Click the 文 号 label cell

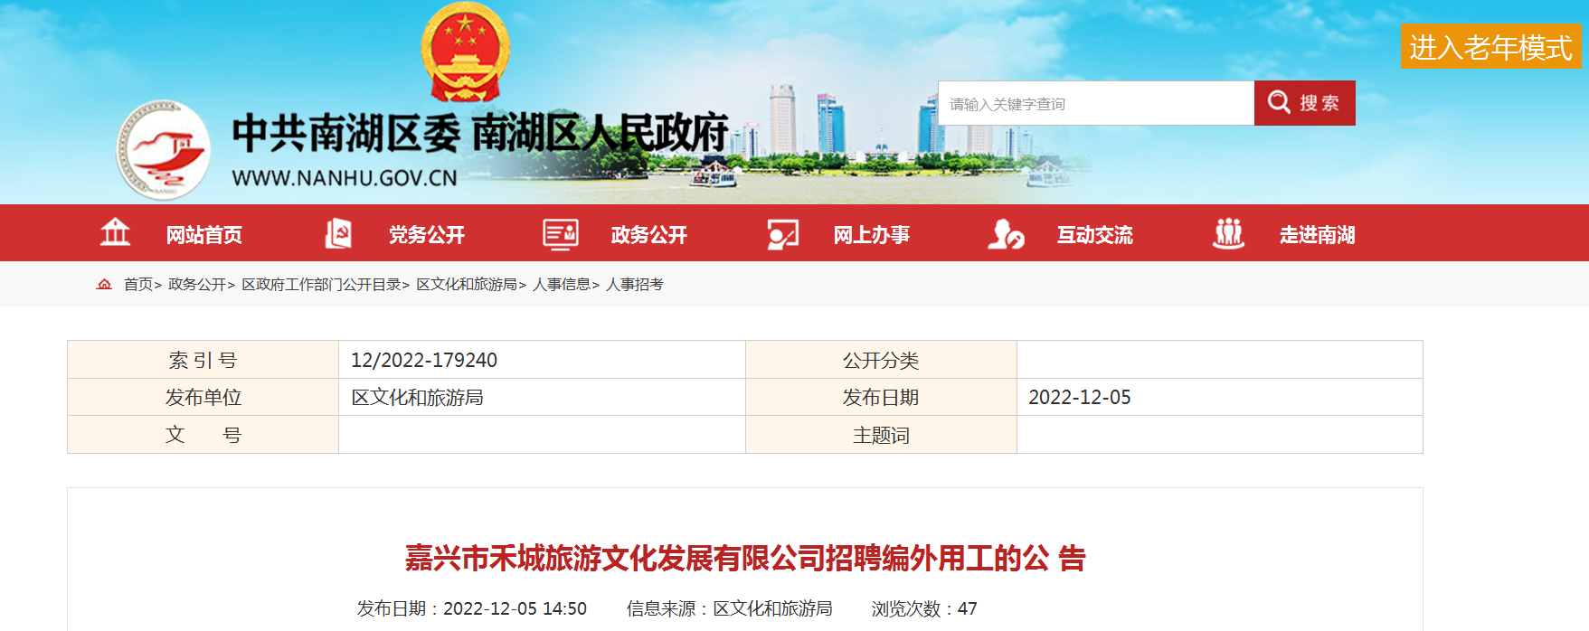point(203,435)
